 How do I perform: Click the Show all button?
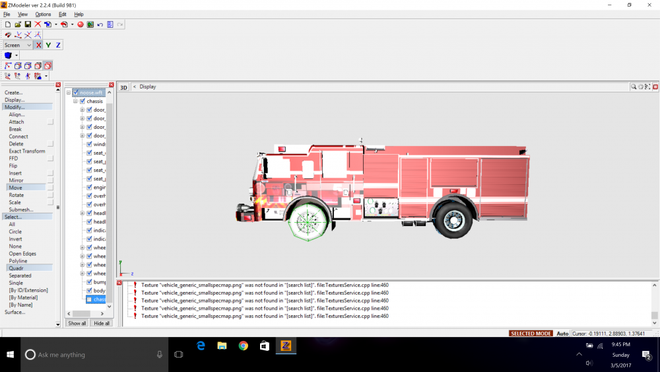tap(77, 323)
